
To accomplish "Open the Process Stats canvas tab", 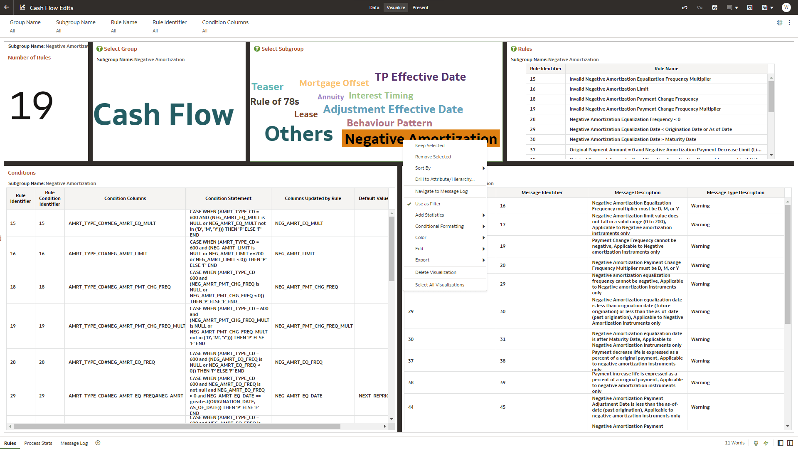I will coord(38,443).
